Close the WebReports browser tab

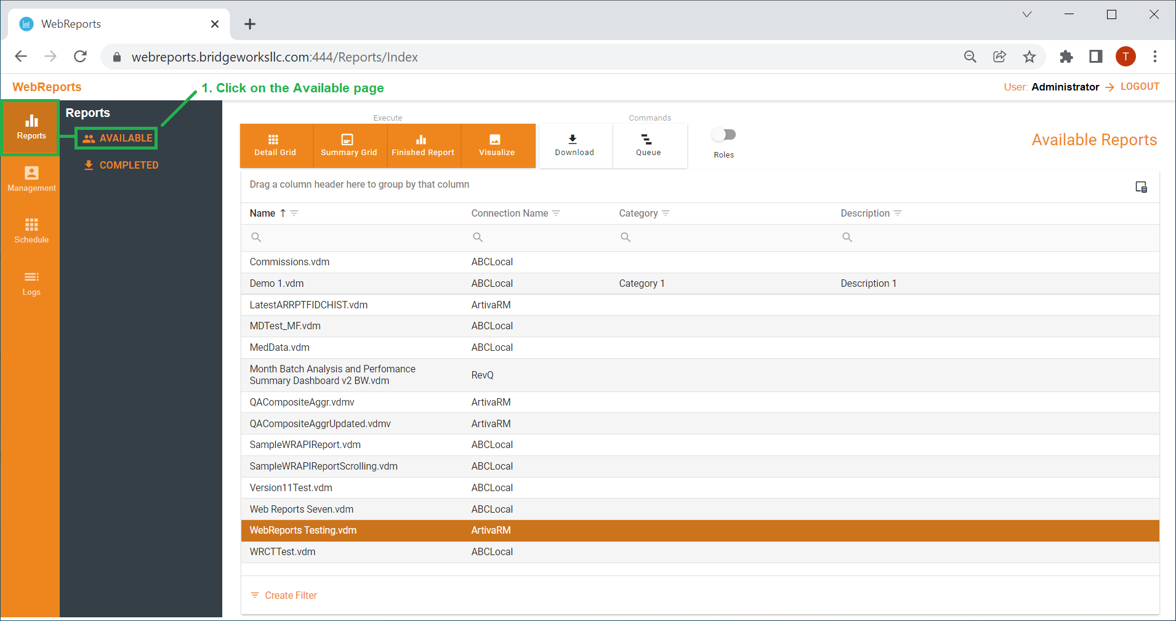(x=215, y=24)
